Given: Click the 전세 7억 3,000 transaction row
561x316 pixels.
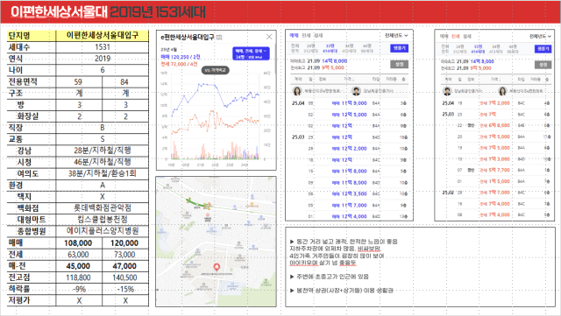Looking at the screenshot, I should click(x=495, y=158).
